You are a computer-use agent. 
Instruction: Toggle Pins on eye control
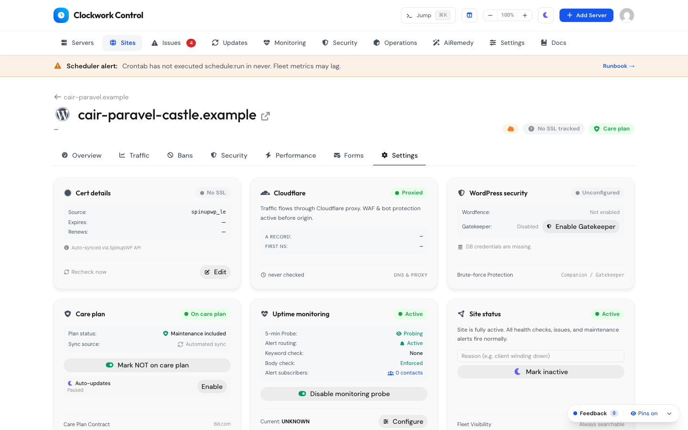click(644, 413)
